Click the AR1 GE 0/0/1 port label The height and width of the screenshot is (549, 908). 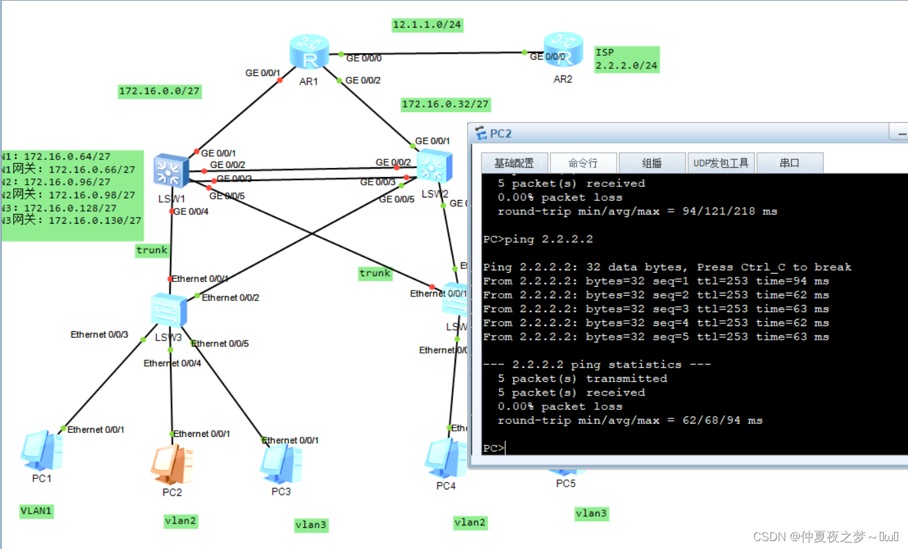262,73
